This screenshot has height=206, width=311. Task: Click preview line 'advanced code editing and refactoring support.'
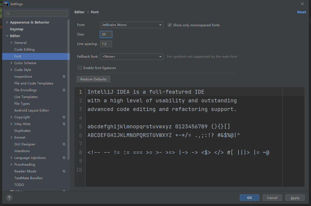pos(162,109)
